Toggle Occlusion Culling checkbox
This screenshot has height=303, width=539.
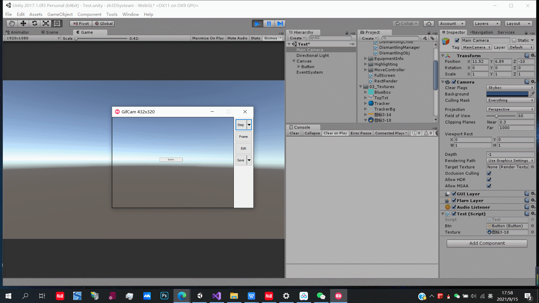coord(489,173)
